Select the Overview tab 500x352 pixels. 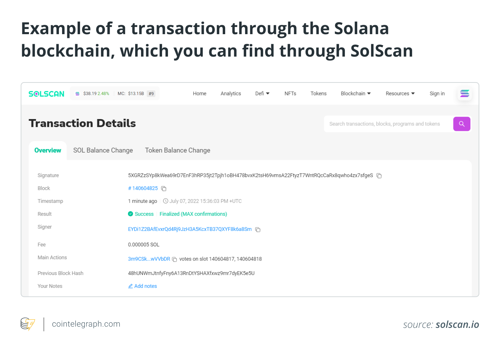48,150
